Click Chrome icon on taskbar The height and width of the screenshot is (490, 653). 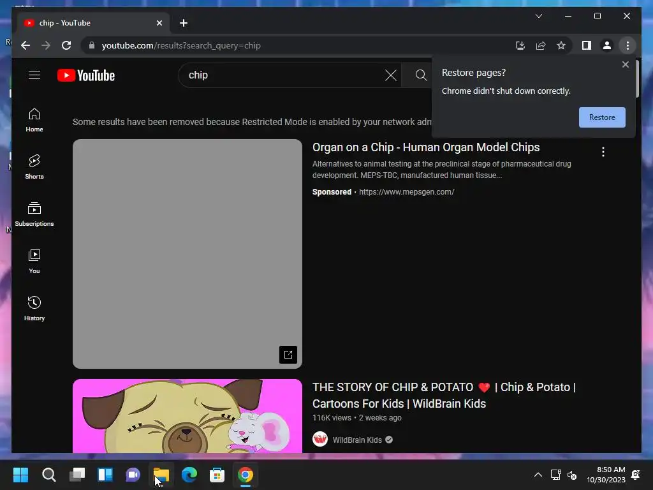pos(246,475)
